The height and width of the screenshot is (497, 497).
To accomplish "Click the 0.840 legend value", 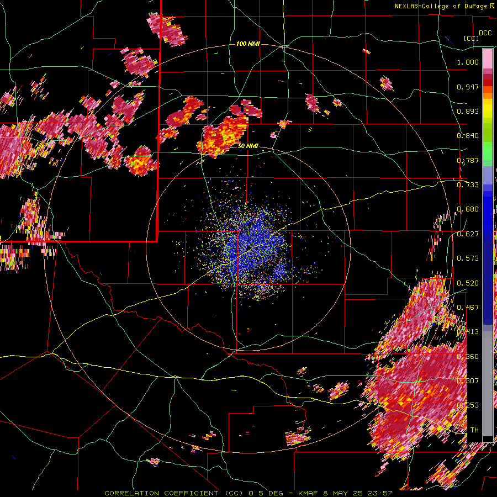I will pos(468,136).
